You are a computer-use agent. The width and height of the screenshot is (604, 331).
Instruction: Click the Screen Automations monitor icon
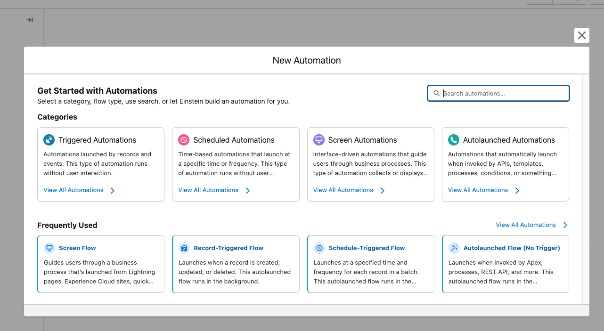pos(319,139)
